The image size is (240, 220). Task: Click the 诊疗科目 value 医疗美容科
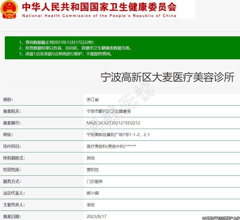click(111, 146)
